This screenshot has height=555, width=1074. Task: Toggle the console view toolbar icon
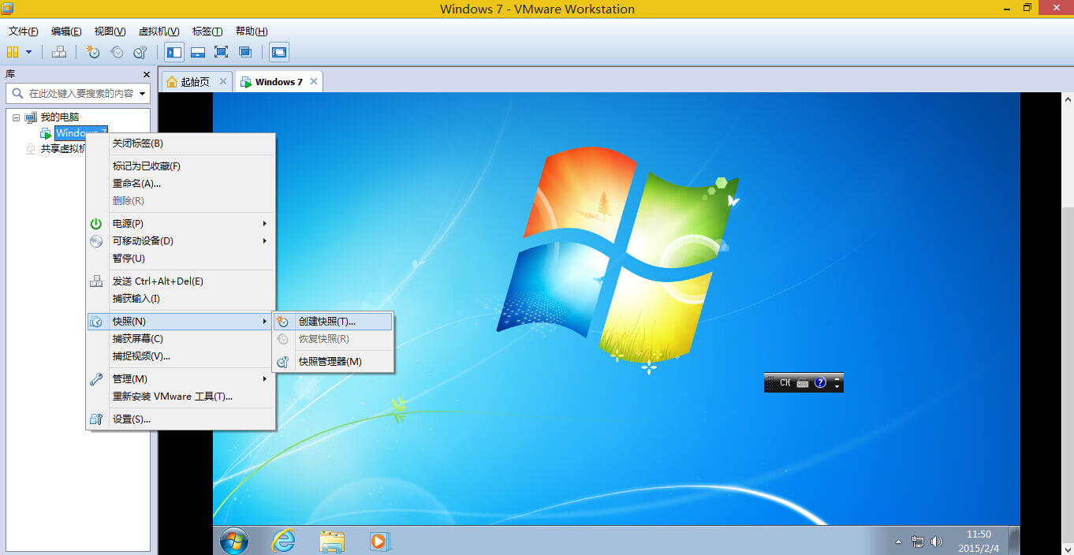click(278, 52)
